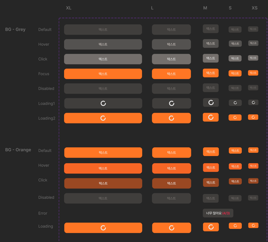The image size is (268, 242).
Task: Click the XL spinner button in BG-Orange Loading row
Action: tap(103, 228)
